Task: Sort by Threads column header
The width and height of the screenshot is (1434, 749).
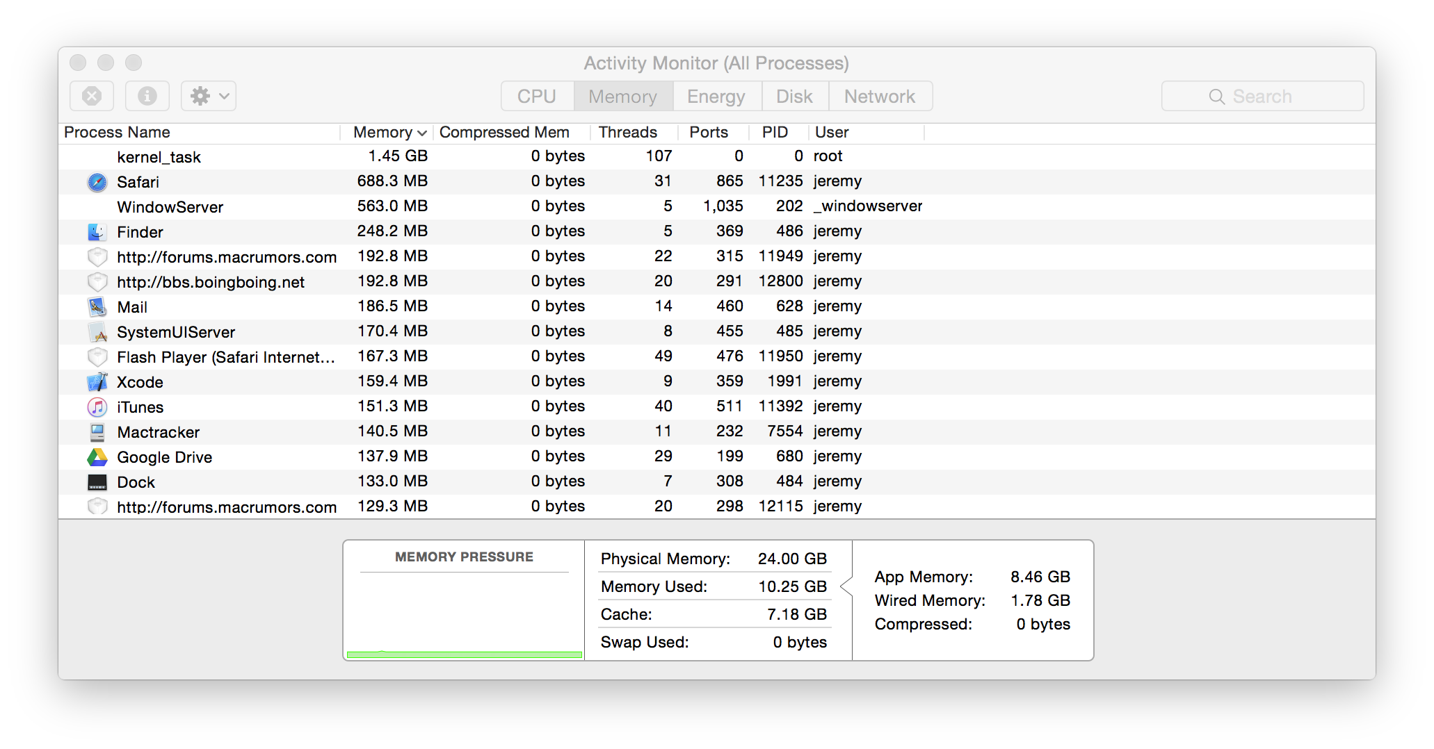Action: [x=634, y=132]
